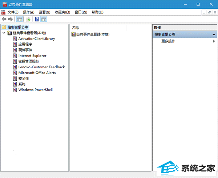Select 经典事件查看器(本地) label in tree
The width and height of the screenshot is (218, 178).
[x=29, y=33]
